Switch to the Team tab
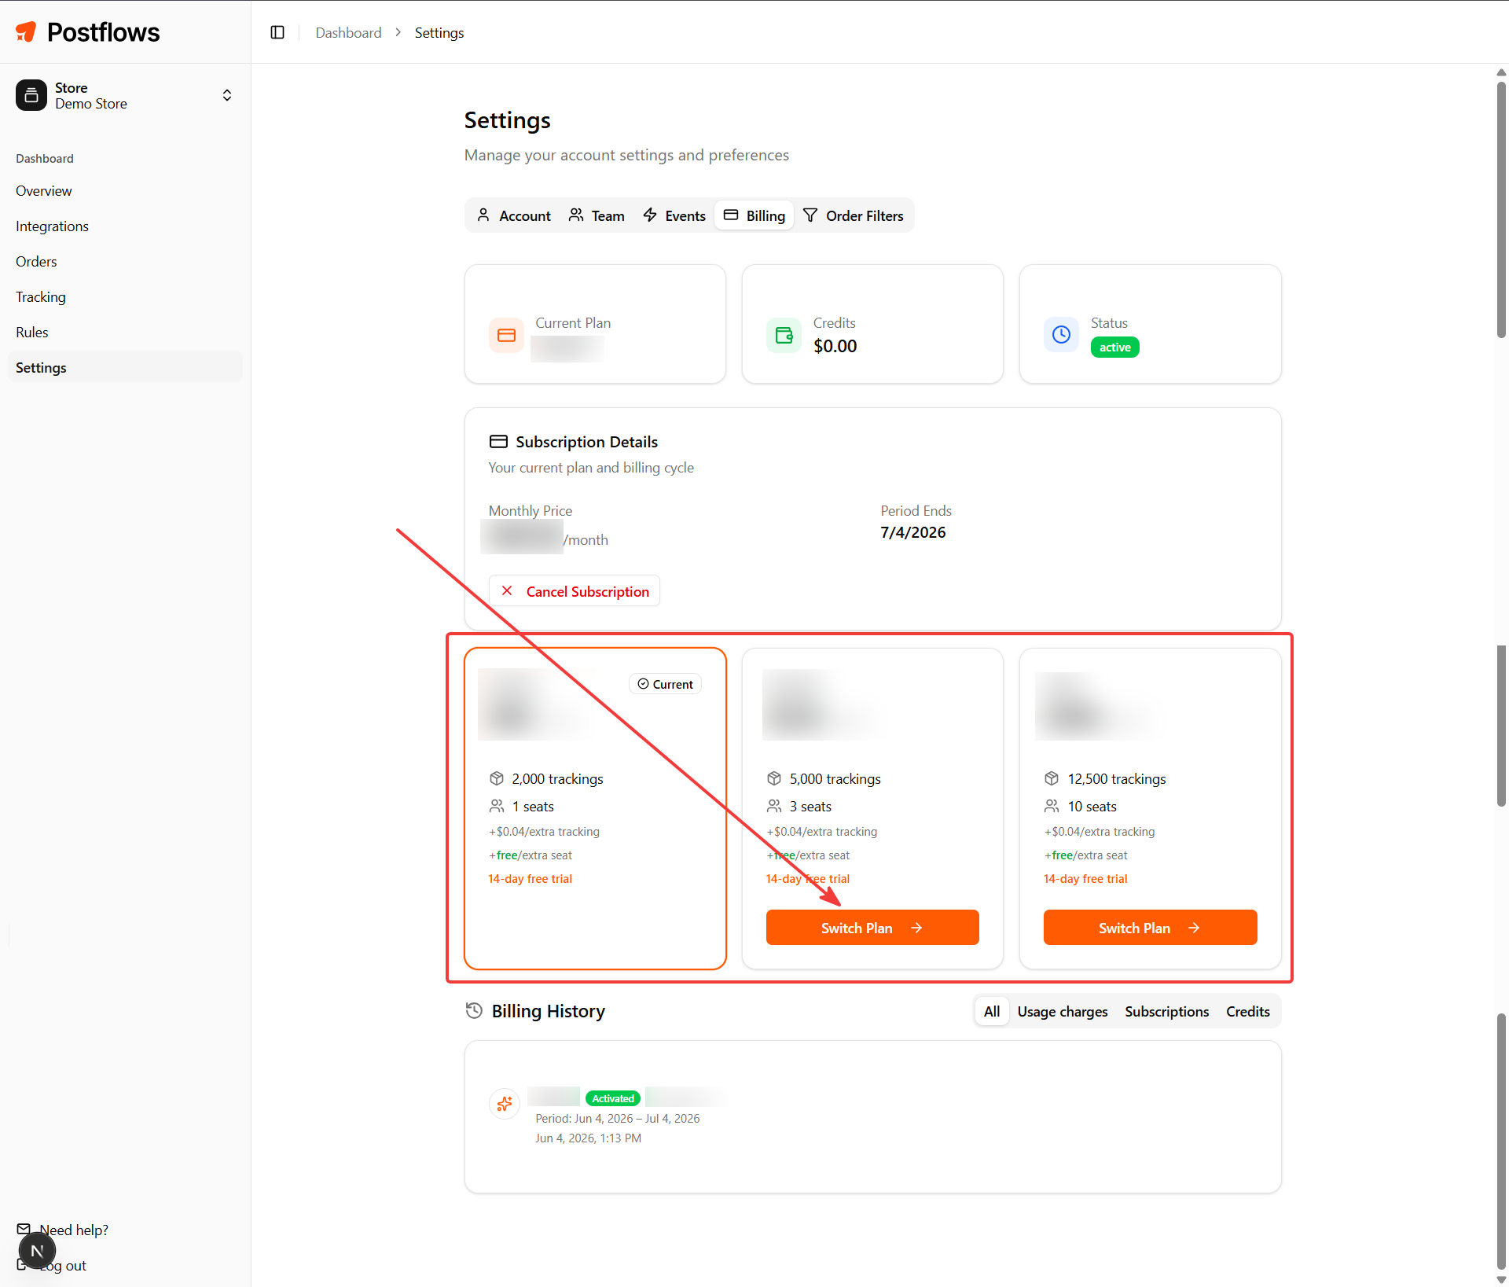 (x=597, y=215)
